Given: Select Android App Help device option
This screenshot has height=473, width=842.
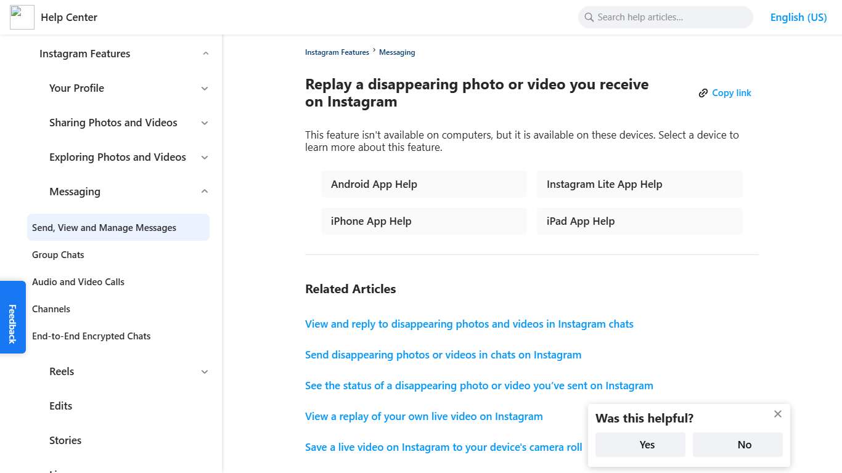Looking at the screenshot, I should tap(423, 184).
